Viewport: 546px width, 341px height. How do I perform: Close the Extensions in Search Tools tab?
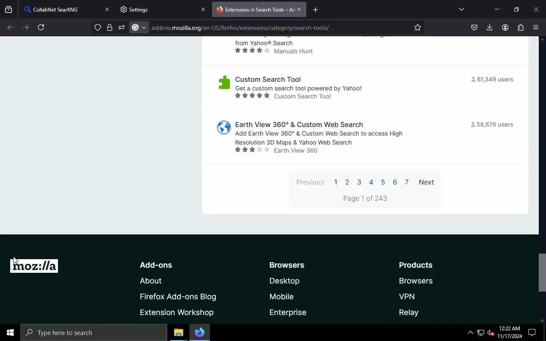tap(299, 9)
